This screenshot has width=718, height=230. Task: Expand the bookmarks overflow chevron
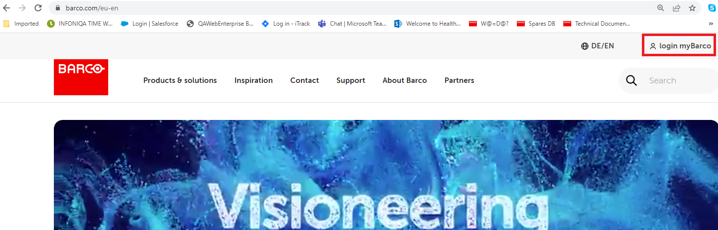[x=711, y=24]
